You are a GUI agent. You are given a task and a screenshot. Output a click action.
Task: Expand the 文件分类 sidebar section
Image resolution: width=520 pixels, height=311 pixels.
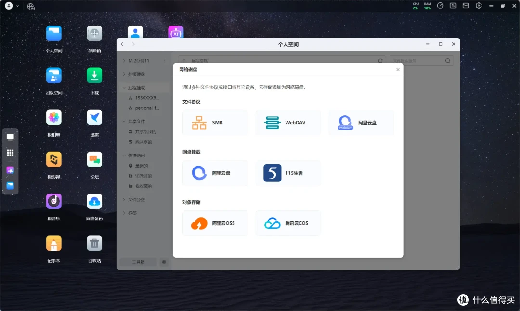(x=124, y=200)
